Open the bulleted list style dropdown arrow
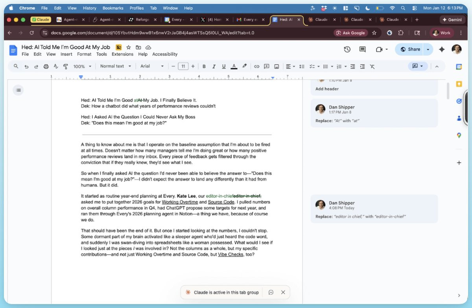The height and width of the screenshot is (308, 472). (332, 66)
